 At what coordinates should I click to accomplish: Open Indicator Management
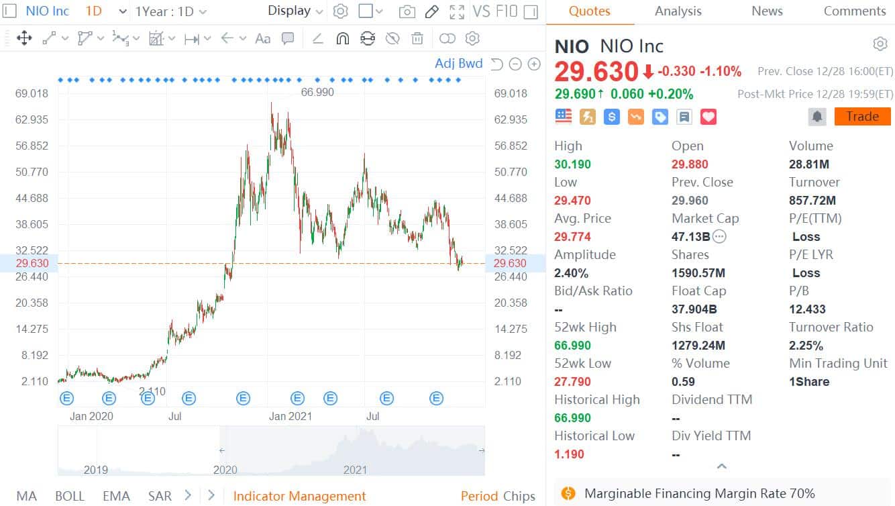click(299, 496)
